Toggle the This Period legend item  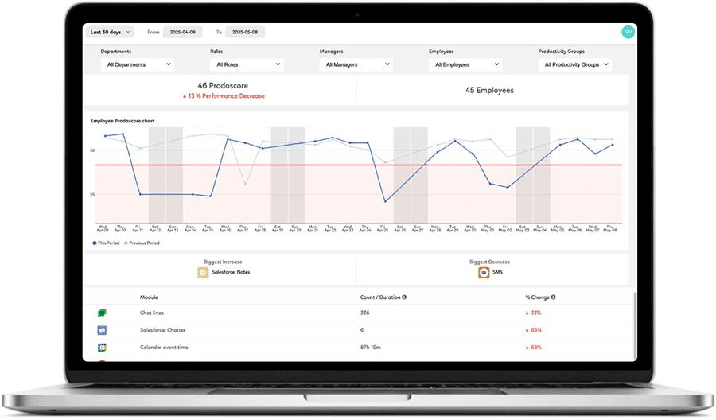(106, 243)
